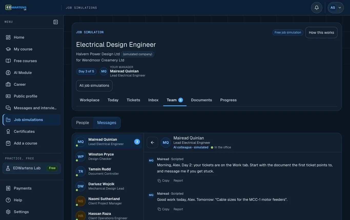The height and width of the screenshot is (220, 350).
Task: Open Winston Pryce conversation
Action: pos(108,157)
